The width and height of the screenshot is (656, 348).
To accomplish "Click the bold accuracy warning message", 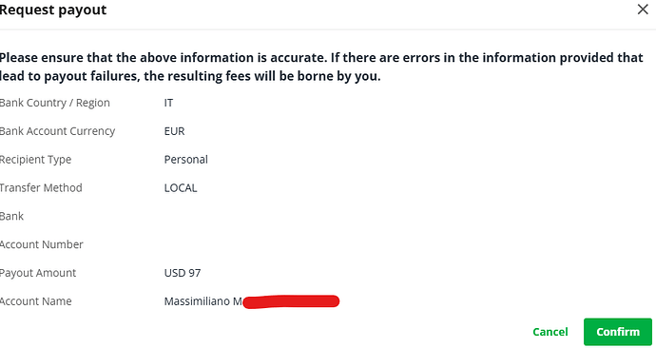I will click(x=321, y=67).
